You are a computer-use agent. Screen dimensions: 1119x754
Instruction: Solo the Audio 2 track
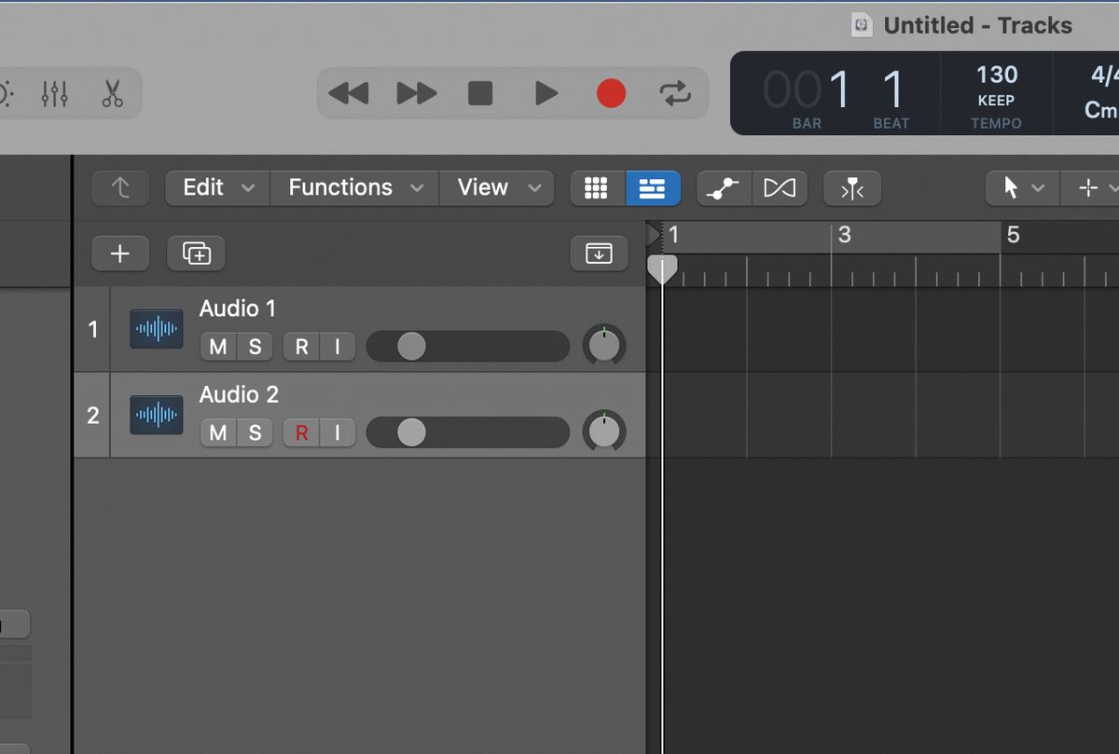pyautogui.click(x=255, y=432)
